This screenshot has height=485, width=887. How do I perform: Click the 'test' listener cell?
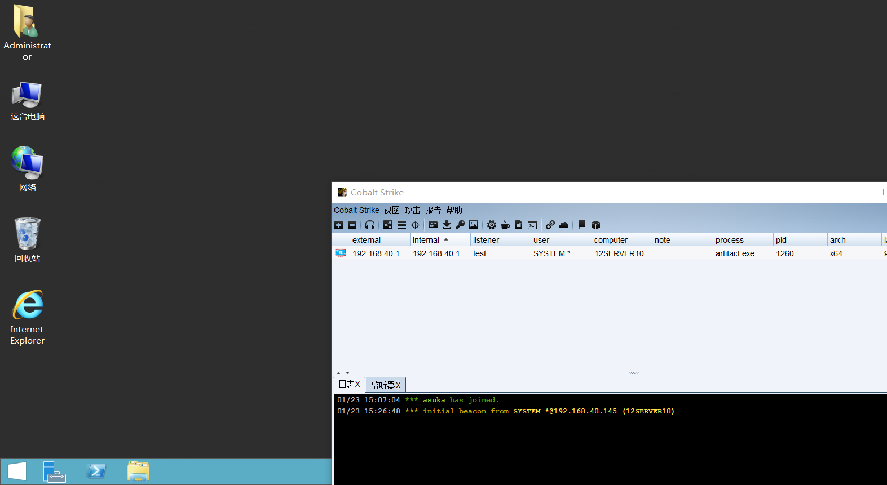[500, 253]
